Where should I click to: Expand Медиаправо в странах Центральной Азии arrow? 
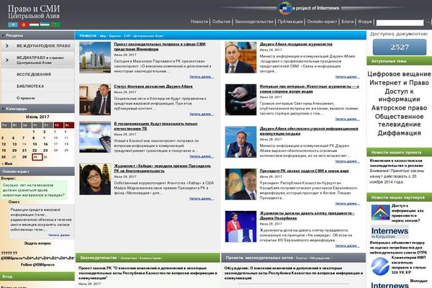coord(7,60)
